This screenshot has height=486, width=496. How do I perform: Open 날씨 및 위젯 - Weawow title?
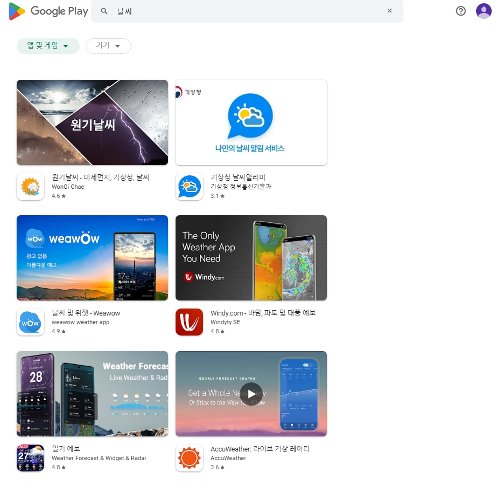point(86,313)
